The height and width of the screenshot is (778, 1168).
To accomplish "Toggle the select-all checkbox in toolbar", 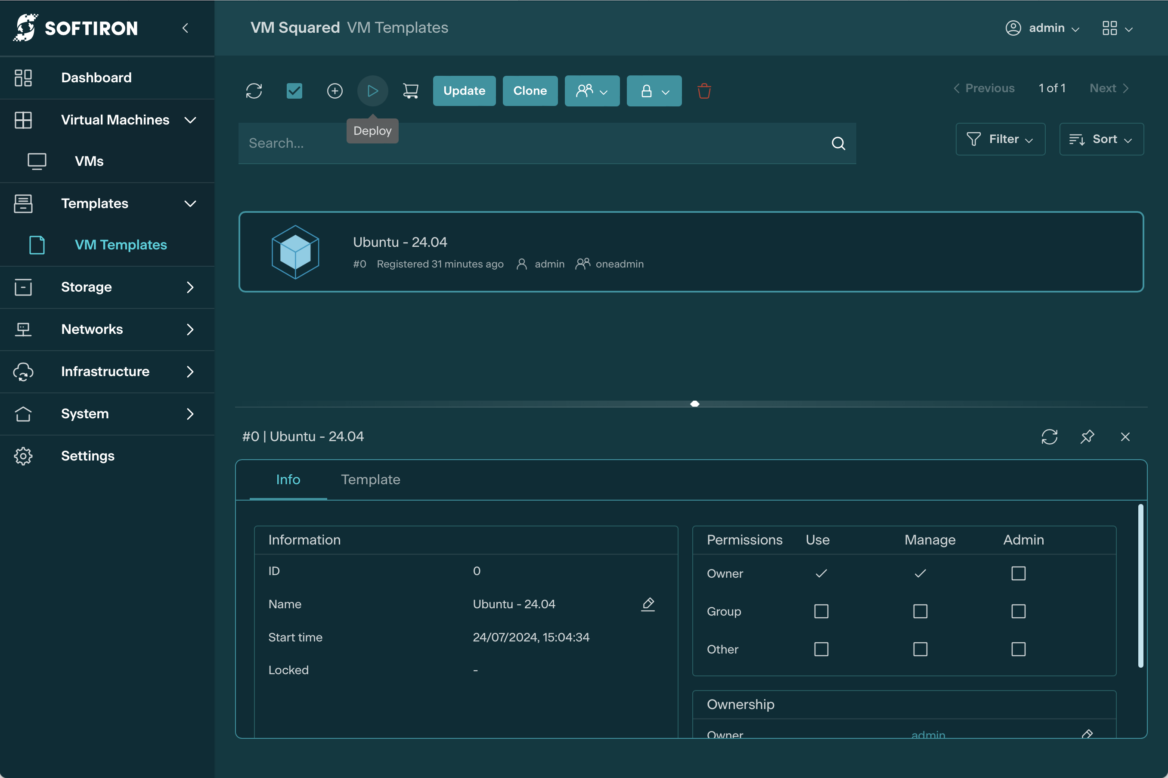I will (294, 91).
